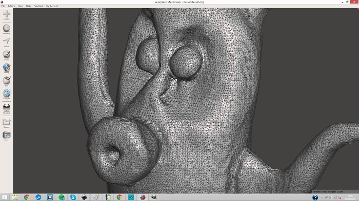Open the spreadsheet-like app taskbar icon
Viewport: 359px width, 201px height.
click(108, 197)
